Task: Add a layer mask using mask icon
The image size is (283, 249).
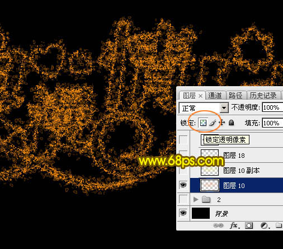Action: pyautogui.click(x=249, y=225)
